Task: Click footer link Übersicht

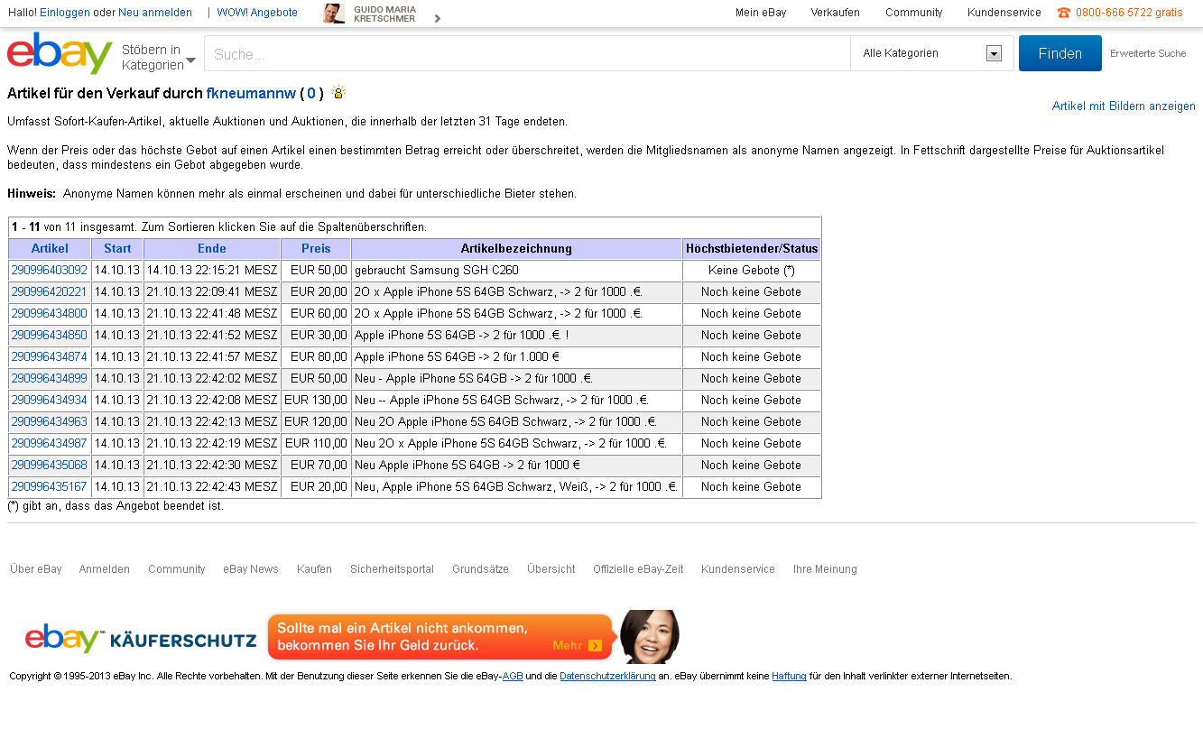Action: (x=551, y=569)
